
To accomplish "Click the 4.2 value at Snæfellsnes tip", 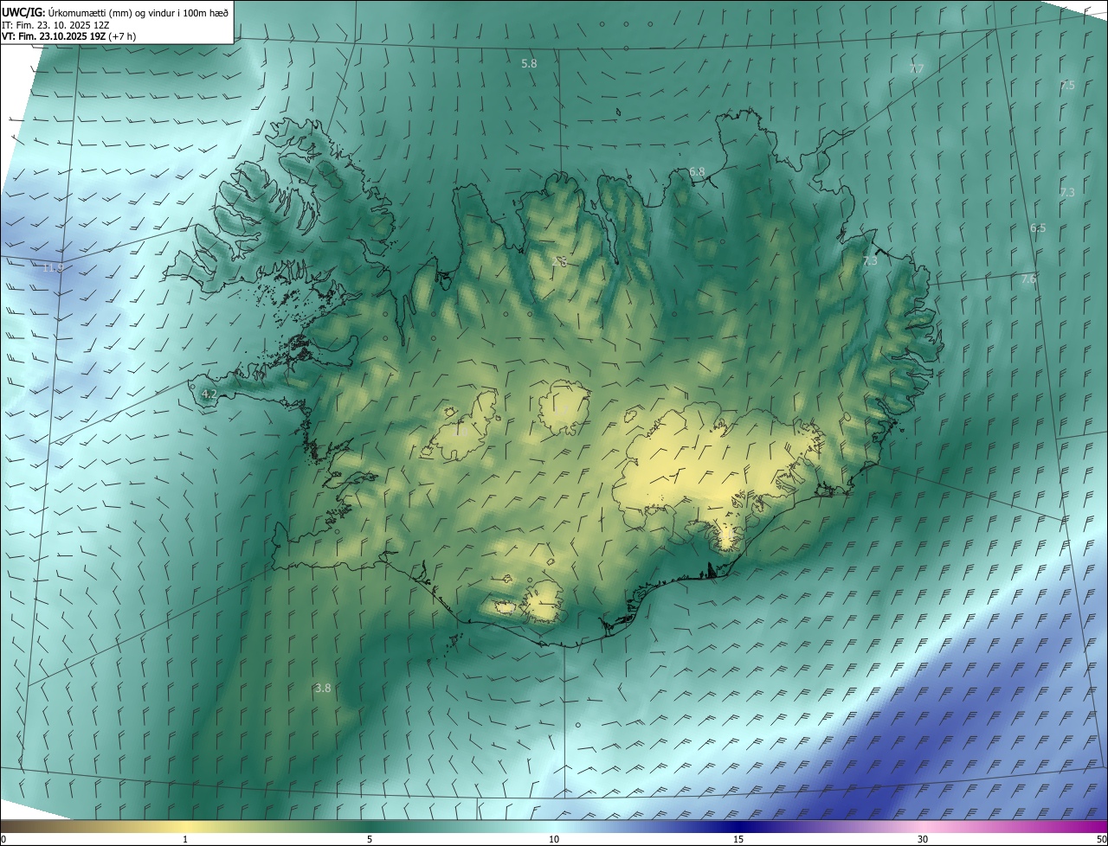I will pyautogui.click(x=209, y=394).
